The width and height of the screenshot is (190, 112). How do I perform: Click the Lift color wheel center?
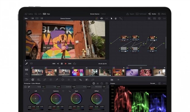(x=35, y=99)
